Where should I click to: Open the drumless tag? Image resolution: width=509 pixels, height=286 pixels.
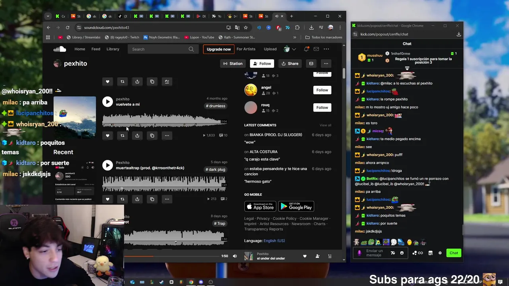(x=216, y=106)
